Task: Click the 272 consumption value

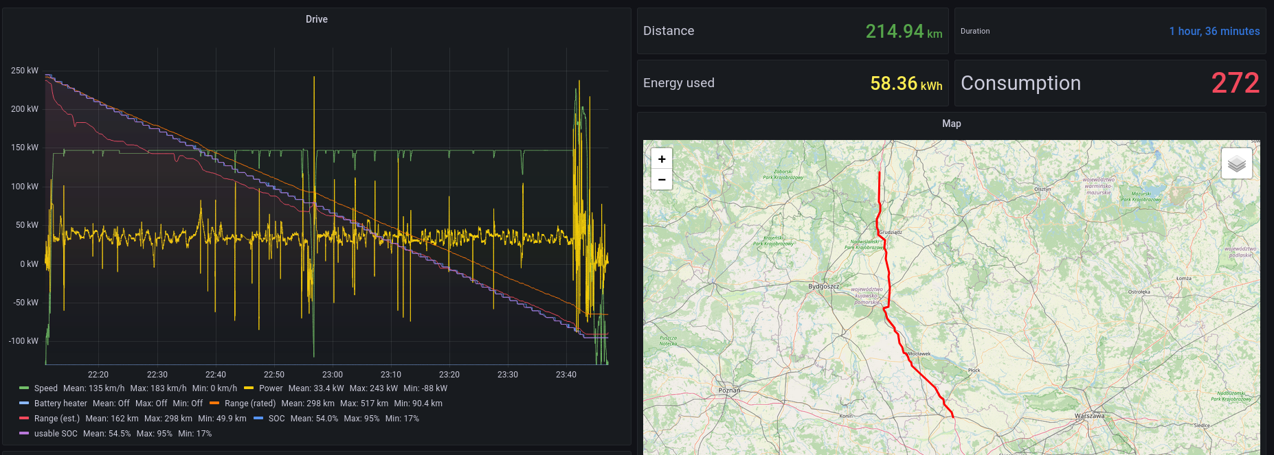Action: [1235, 83]
